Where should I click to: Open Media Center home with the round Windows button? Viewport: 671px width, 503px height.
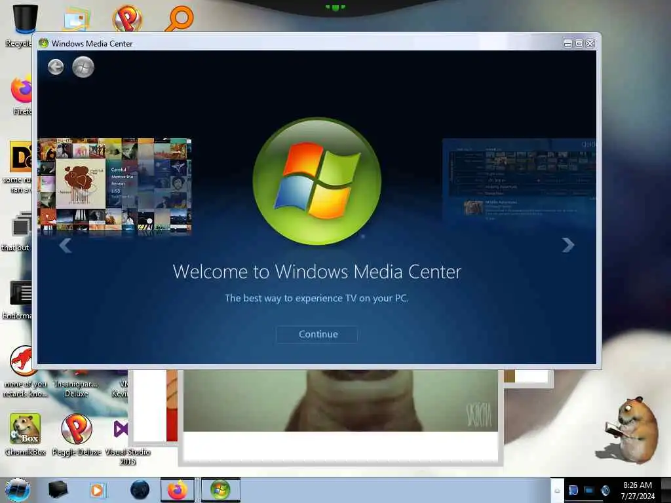coord(83,67)
